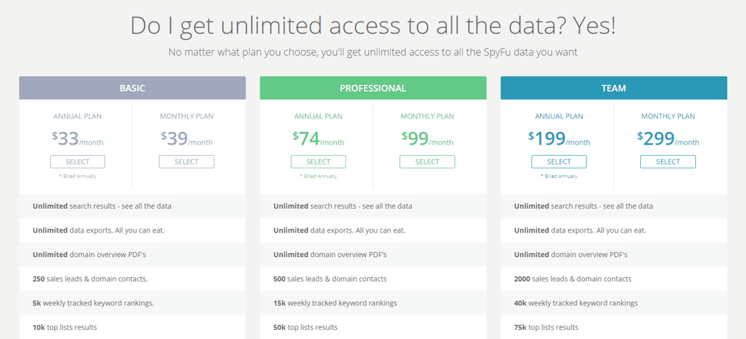
Task: Click the Billed Annually note under Basic
Action: pos(78,177)
